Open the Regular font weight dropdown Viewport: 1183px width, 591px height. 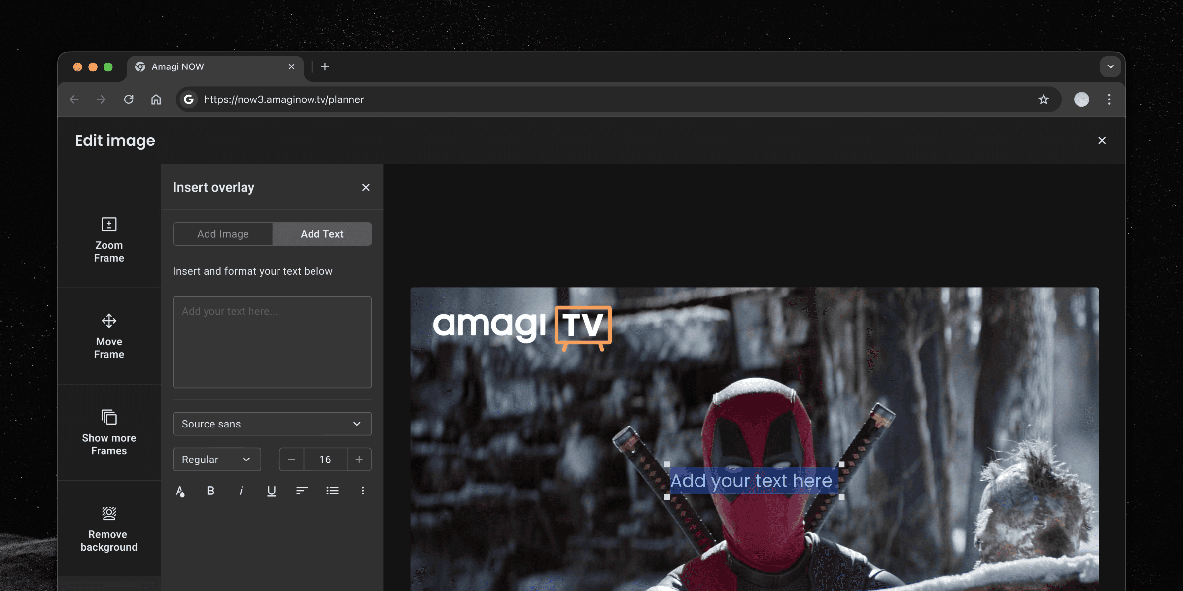(x=217, y=459)
